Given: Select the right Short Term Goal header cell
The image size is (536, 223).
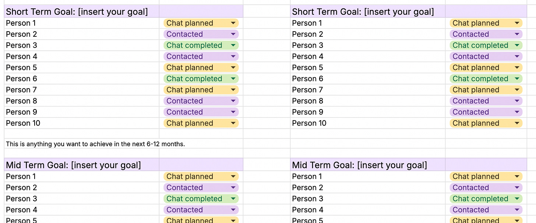Looking at the screenshot, I should click(x=363, y=12).
